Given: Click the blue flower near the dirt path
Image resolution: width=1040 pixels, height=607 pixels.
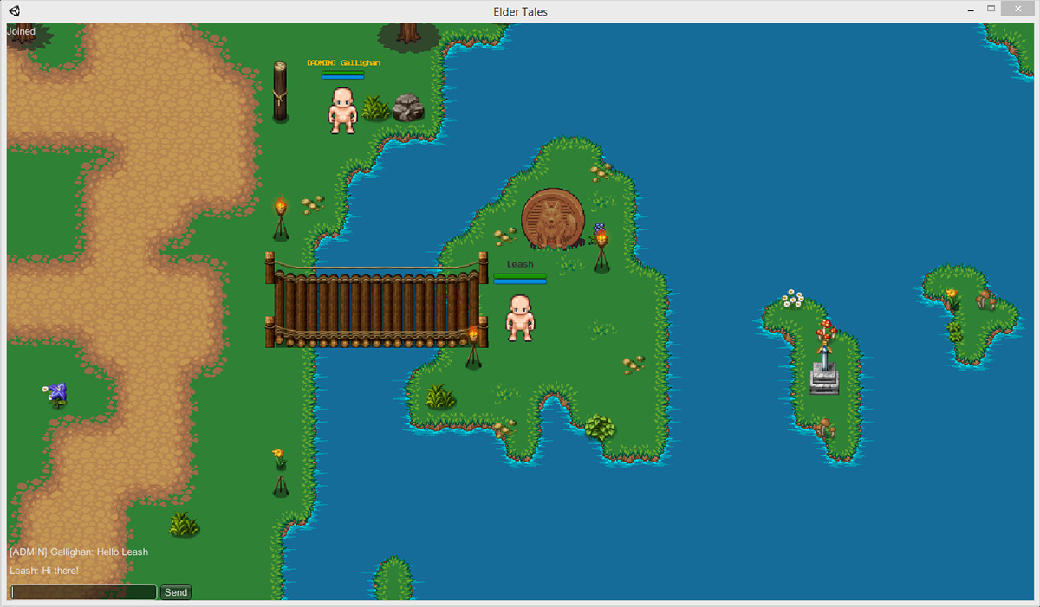Looking at the screenshot, I should (x=57, y=394).
